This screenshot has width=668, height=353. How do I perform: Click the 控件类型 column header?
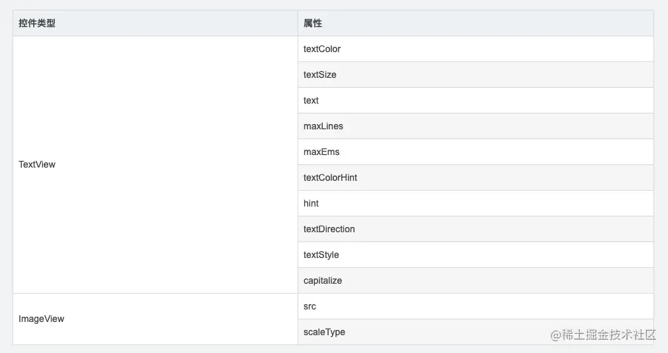[37, 23]
